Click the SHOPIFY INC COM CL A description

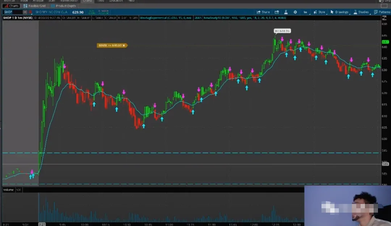pos(51,12)
